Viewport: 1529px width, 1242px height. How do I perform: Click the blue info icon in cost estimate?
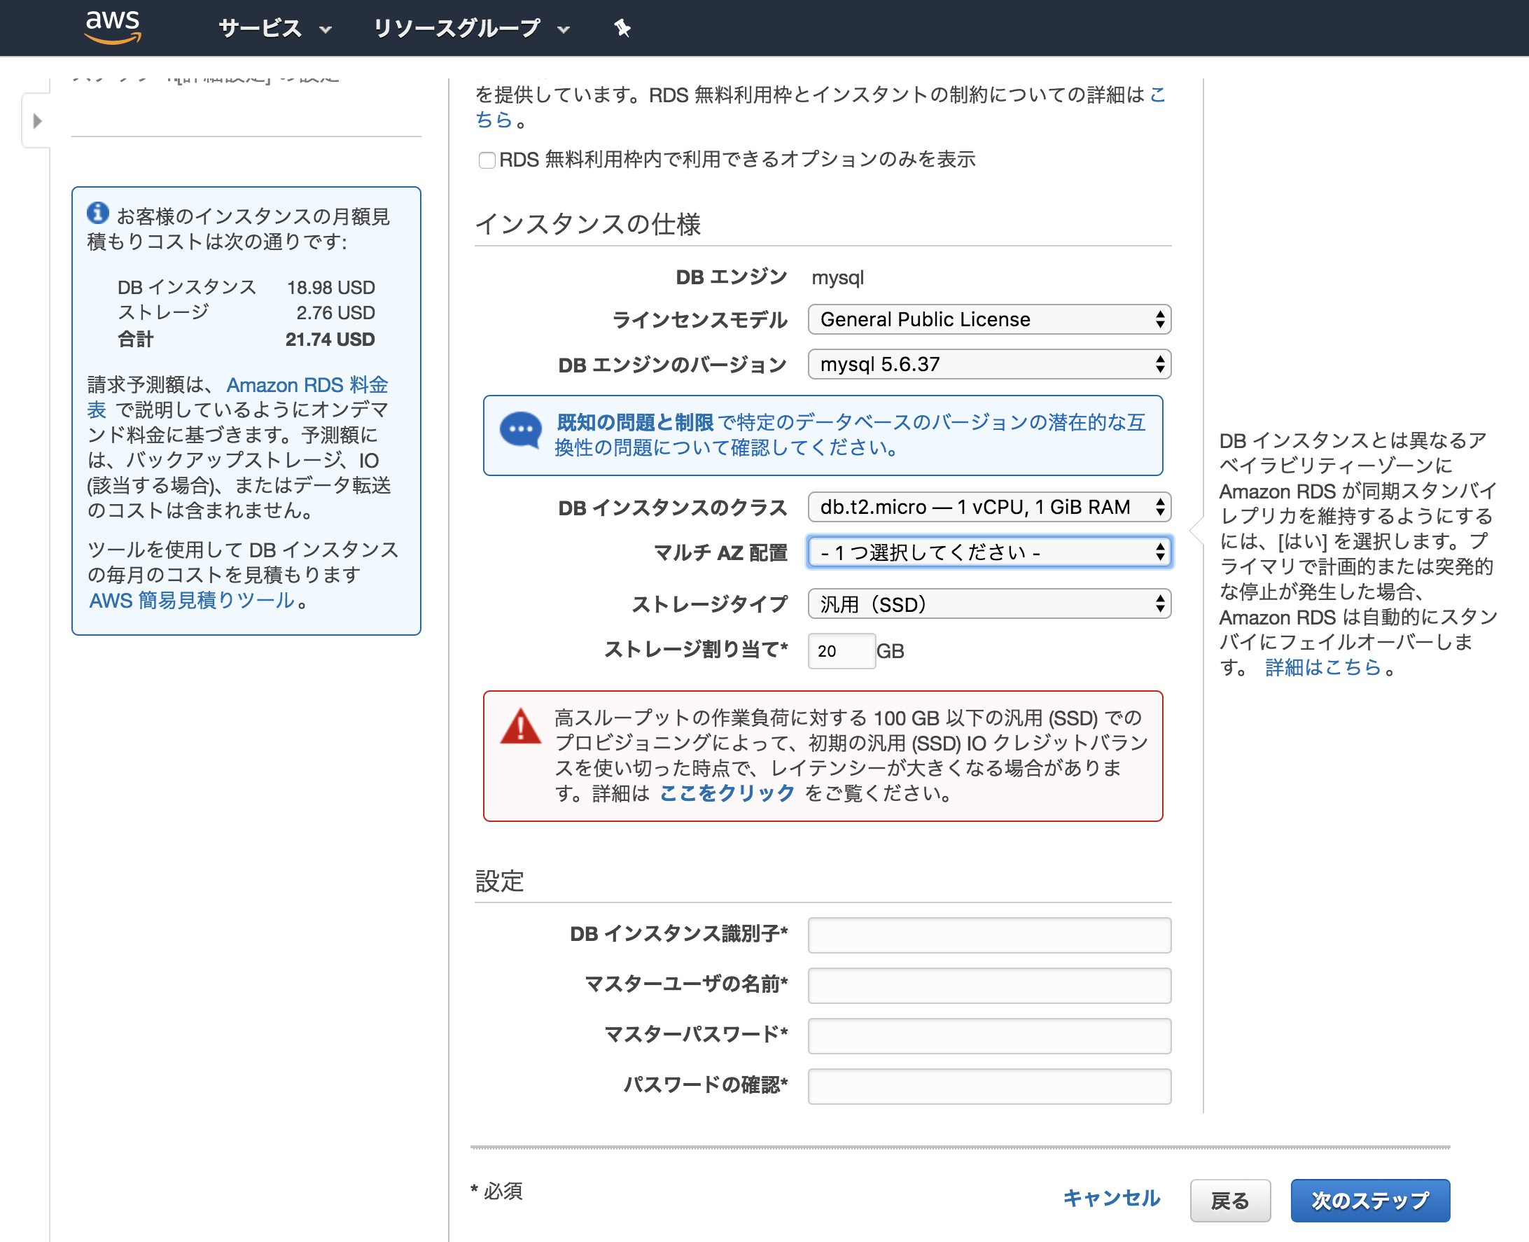click(98, 213)
